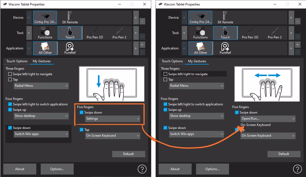
Task: Open On Screen Keyboard dropdown, right window
Action: (268, 136)
